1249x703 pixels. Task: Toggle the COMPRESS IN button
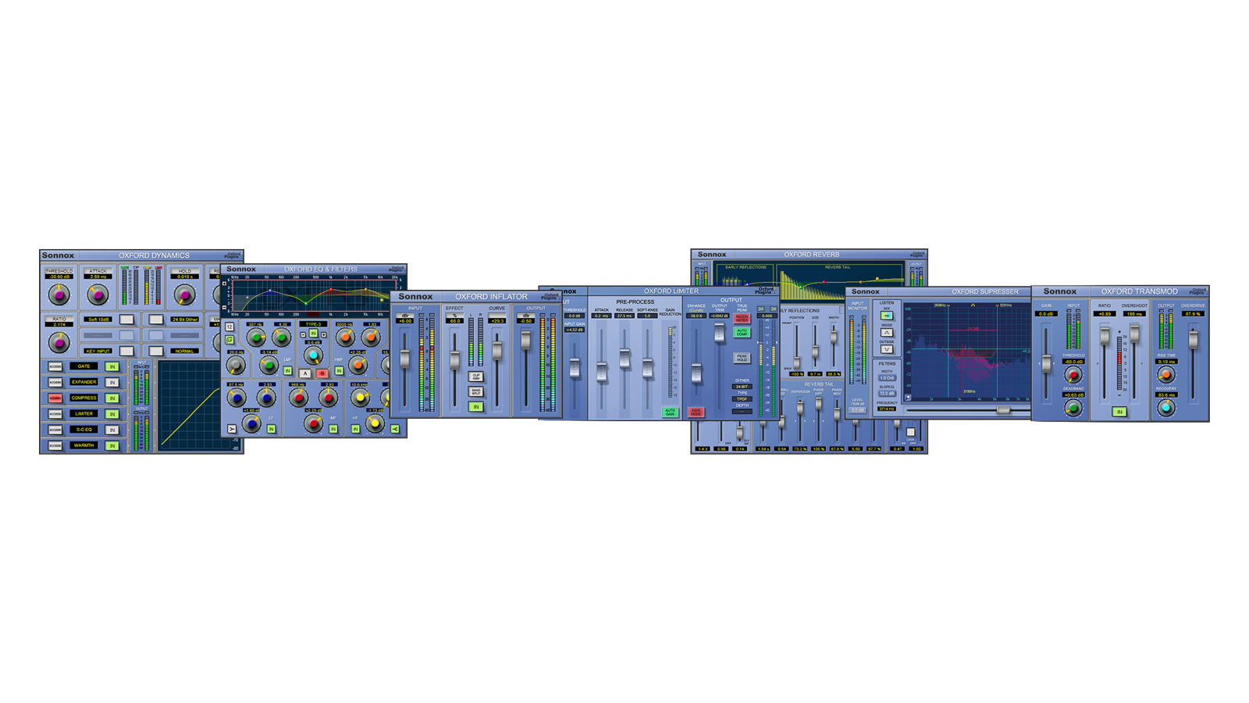(x=112, y=398)
